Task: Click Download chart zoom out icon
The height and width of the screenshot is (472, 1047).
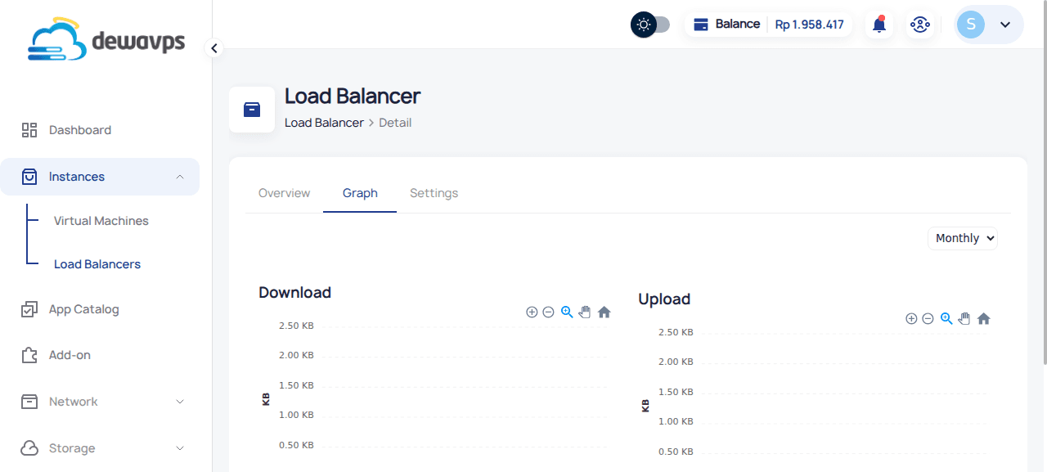Action: 549,312
